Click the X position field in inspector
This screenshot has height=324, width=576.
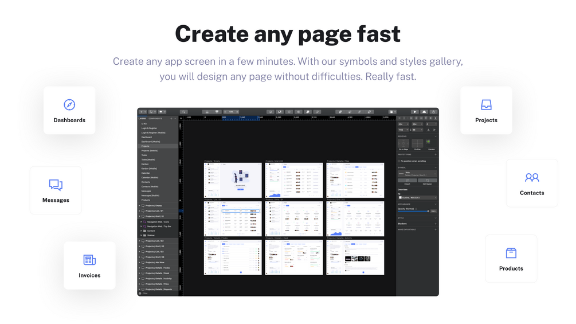coord(403,124)
